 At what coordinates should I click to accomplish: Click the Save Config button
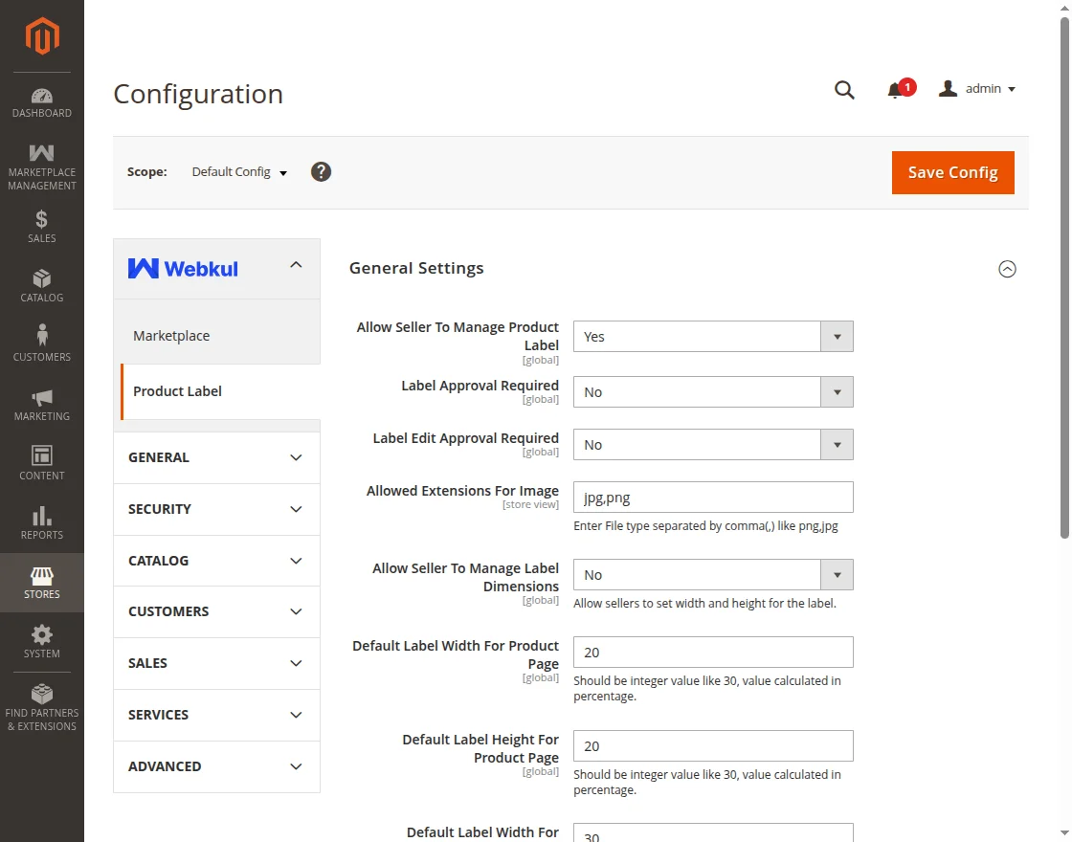[x=952, y=172]
